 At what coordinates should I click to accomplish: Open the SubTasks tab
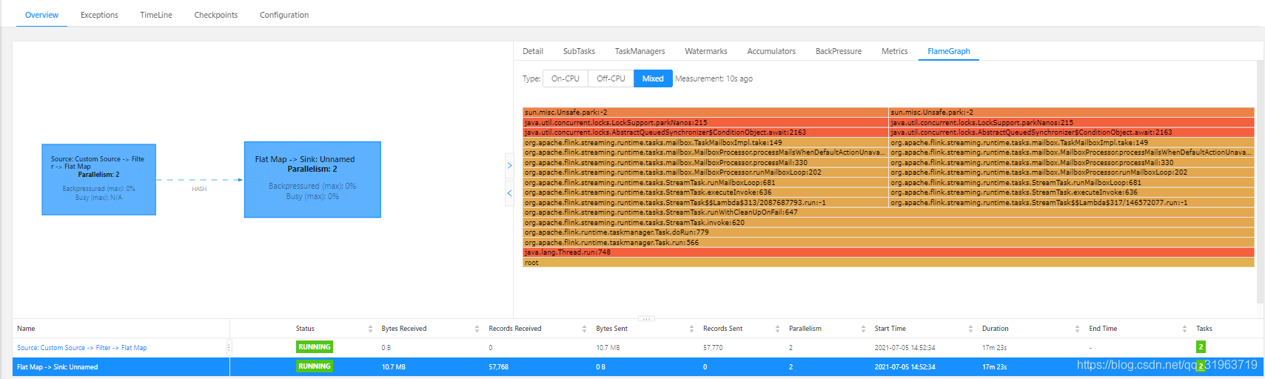tap(579, 51)
